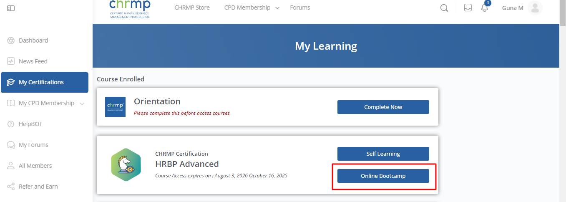This screenshot has width=566, height=202.
Task: Collapse the sidebar panel toggle icon
Action: pos(11,8)
